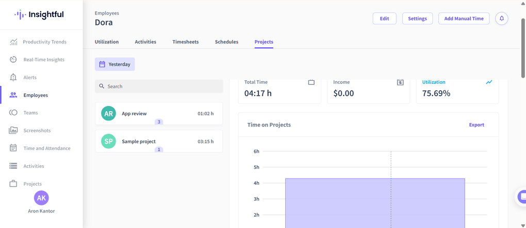Screen dimensions: 526x228
Task: Click the project Search field
Action: coord(159,86)
